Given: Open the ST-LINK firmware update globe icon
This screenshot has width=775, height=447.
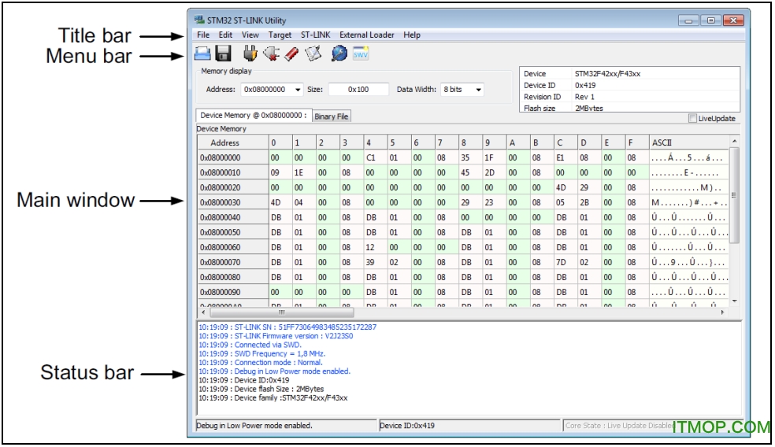Looking at the screenshot, I should [x=339, y=54].
